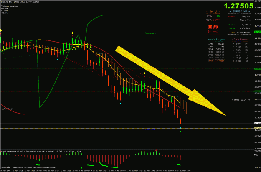Click the orange 'Trend' panel heading
Image resolution: width=261 pixels, height=172 pixels.
(x=213, y=11)
